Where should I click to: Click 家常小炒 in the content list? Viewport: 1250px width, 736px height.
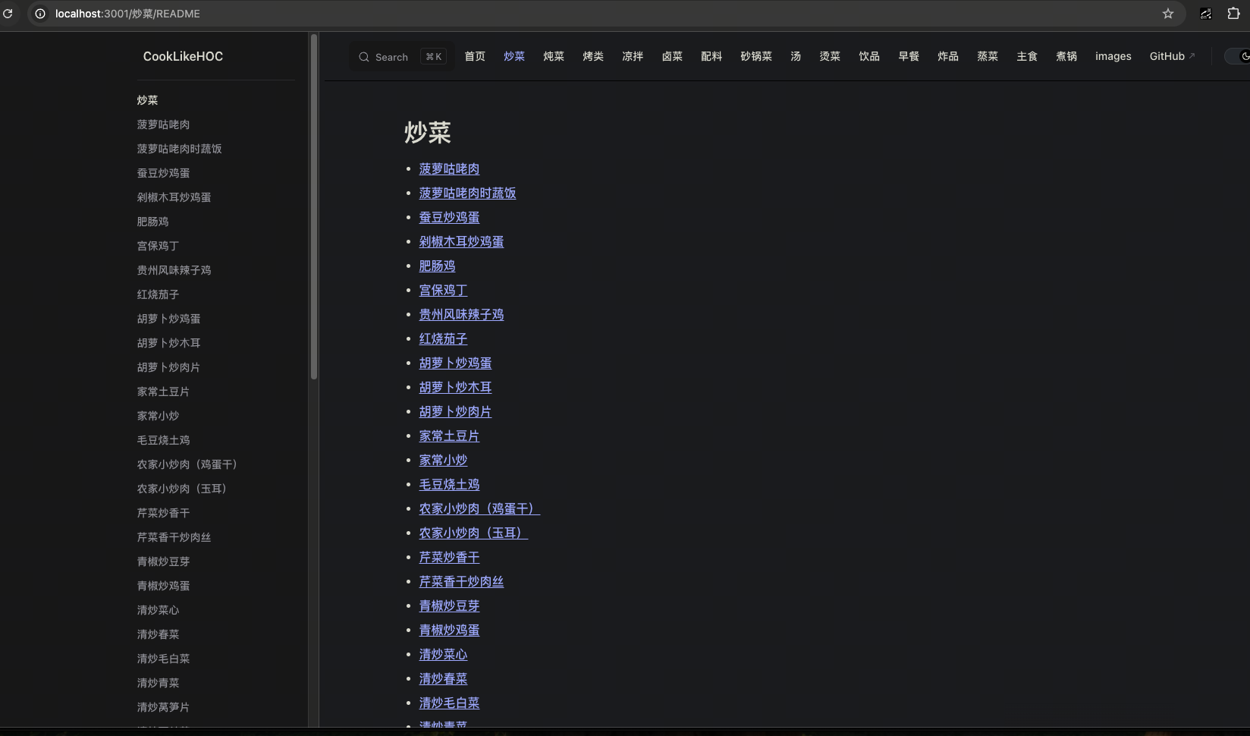coord(443,460)
